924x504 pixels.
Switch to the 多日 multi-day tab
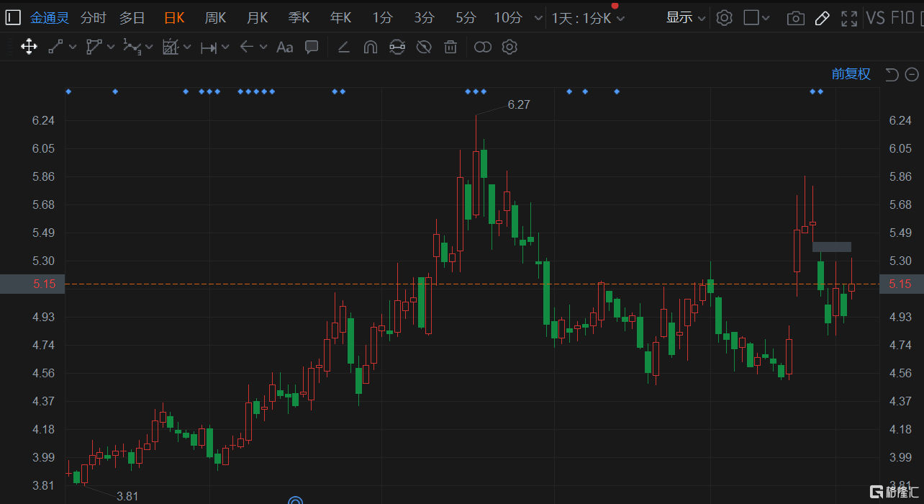coord(132,18)
